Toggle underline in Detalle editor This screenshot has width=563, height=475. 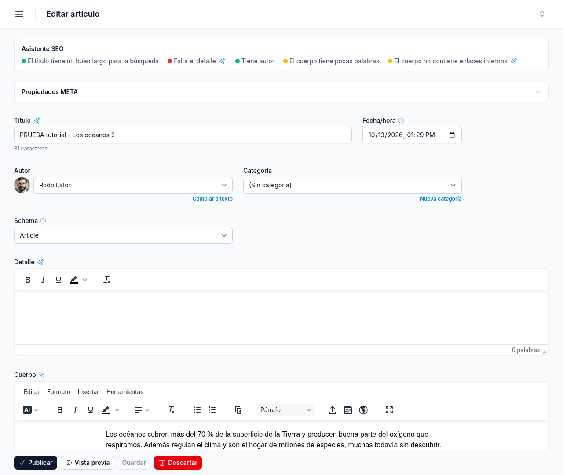58,280
